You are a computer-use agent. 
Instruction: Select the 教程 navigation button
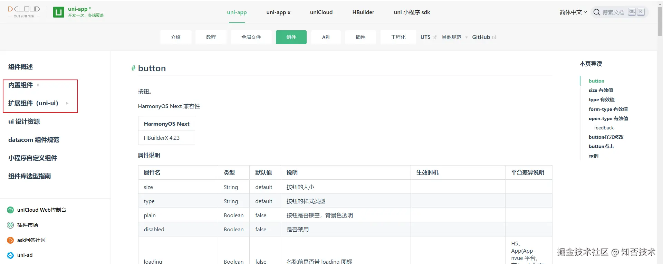[x=211, y=37]
